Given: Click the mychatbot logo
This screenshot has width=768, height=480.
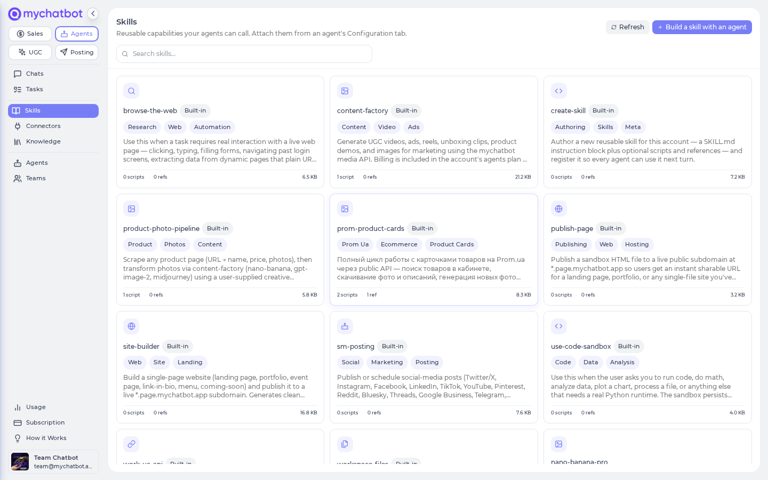Looking at the screenshot, I should pos(46,14).
